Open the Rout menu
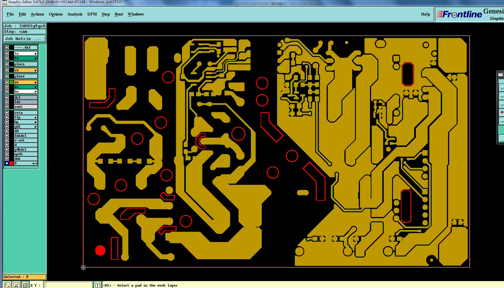 click(x=119, y=14)
